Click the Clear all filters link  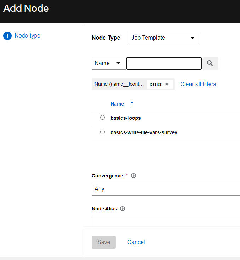(198, 84)
